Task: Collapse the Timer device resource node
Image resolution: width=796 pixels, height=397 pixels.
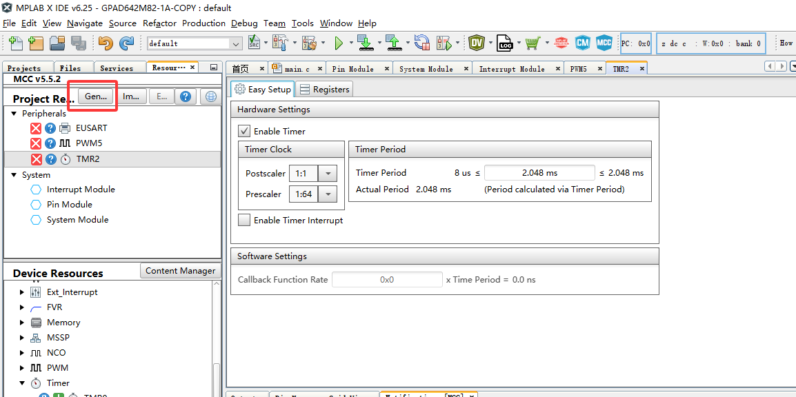Action: [x=22, y=383]
